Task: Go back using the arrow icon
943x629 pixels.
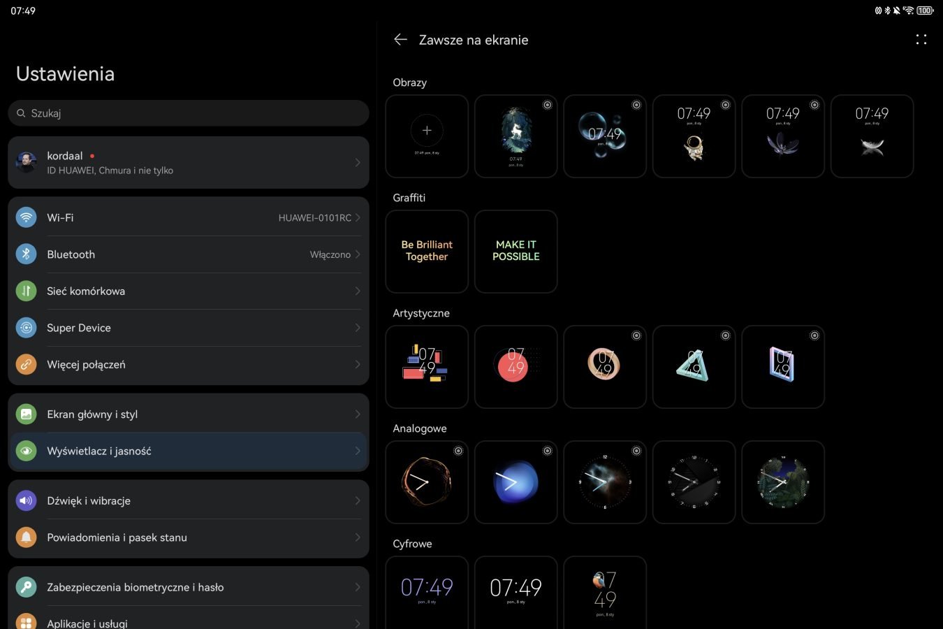Action: point(400,40)
